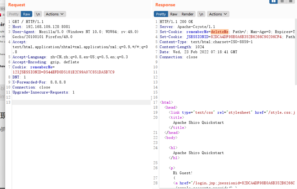Click the /login.jsp href anchor line

234,183
